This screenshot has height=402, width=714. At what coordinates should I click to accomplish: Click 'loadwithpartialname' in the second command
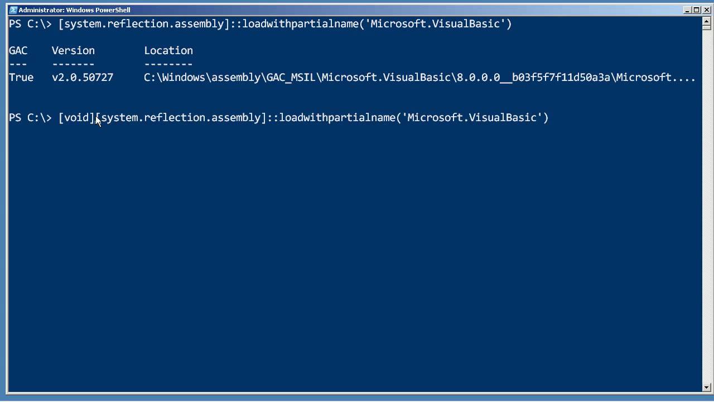pyautogui.click(x=337, y=117)
